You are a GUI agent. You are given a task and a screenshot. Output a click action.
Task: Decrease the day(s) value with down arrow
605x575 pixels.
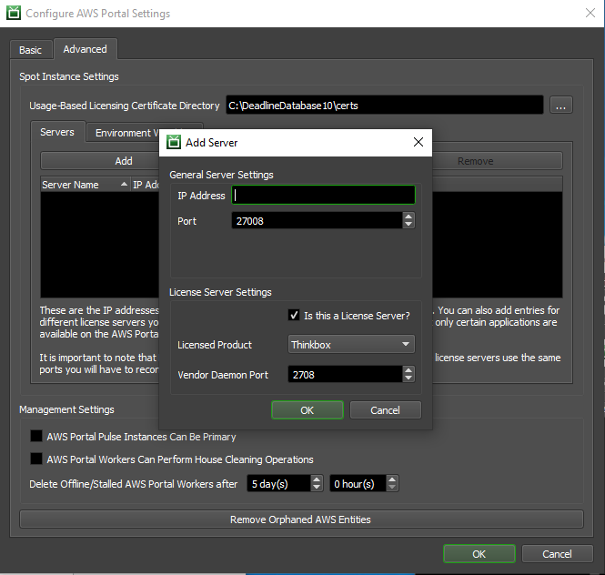click(x=317, y=487)
